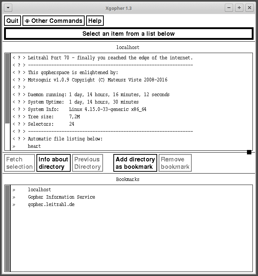The width and height of the screenshot is (258, 276).
Task: Maximize the Xgopher window
Action: point(239,8)
